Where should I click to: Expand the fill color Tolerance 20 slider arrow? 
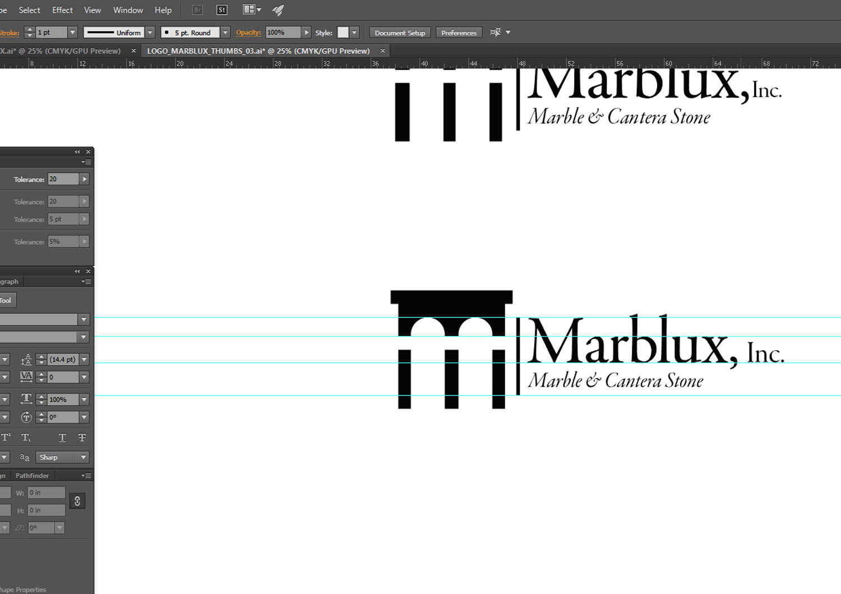(x=84, y=179)
